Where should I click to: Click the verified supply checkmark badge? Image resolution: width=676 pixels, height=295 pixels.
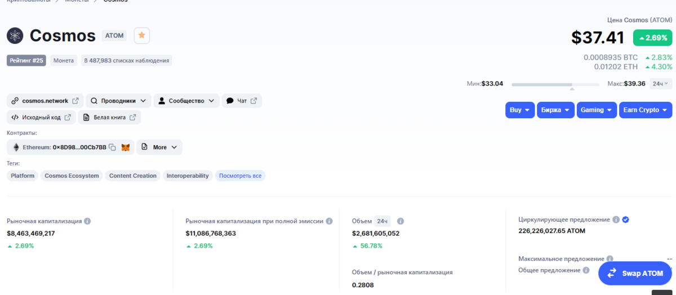point(625,220)
